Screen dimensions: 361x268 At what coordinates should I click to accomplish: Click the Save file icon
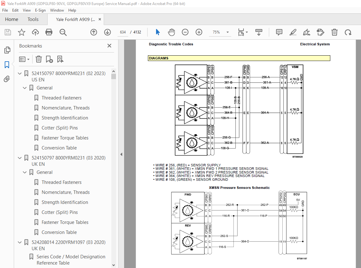click(8, 32)
